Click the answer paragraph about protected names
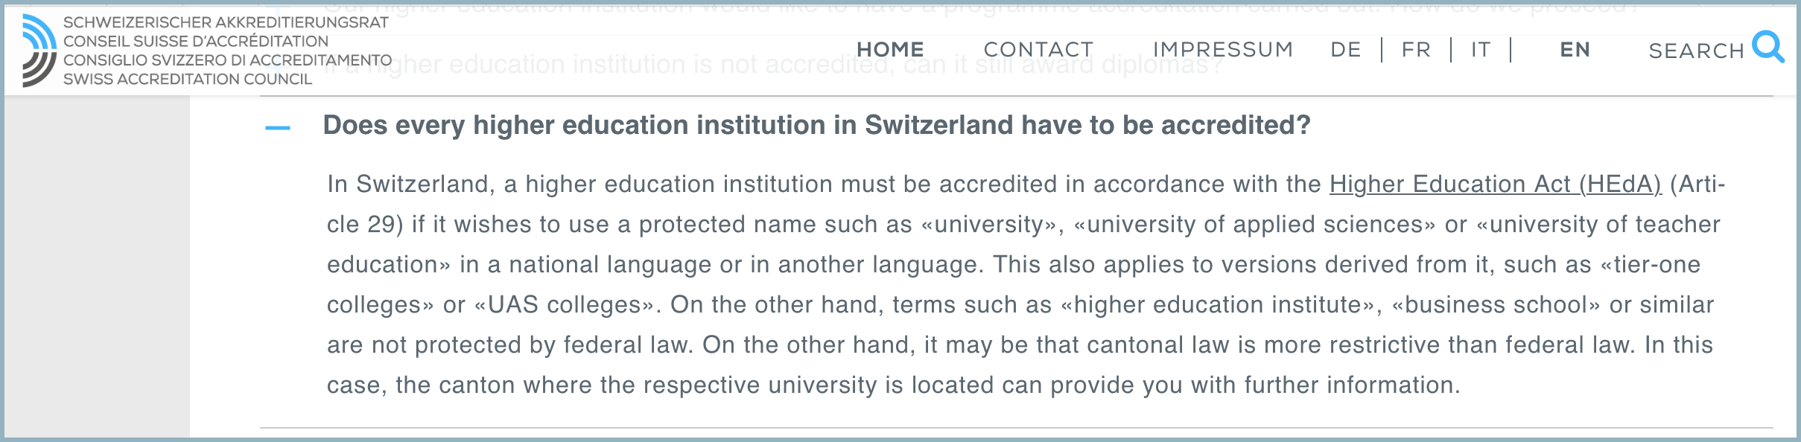Screen dimensions: 1801x442 pos(1020,284)
